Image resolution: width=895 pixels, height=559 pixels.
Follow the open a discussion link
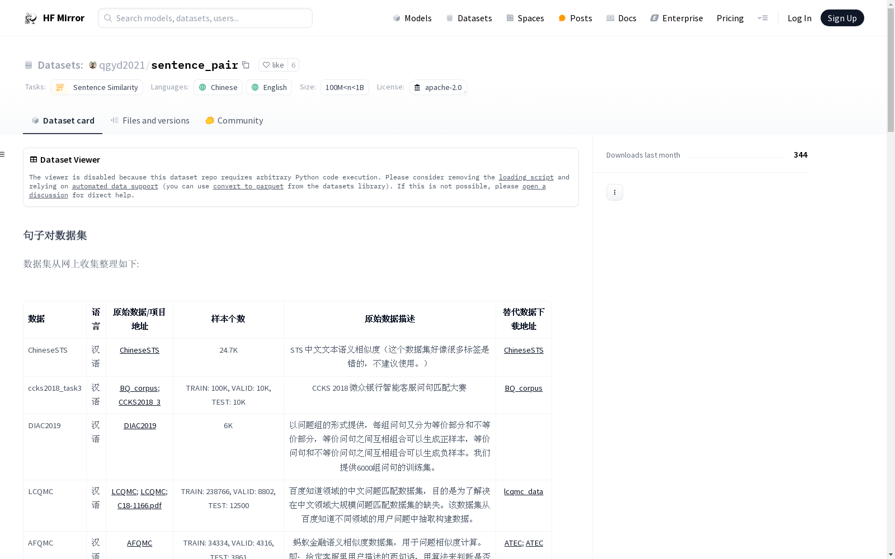tap(534, 186)
